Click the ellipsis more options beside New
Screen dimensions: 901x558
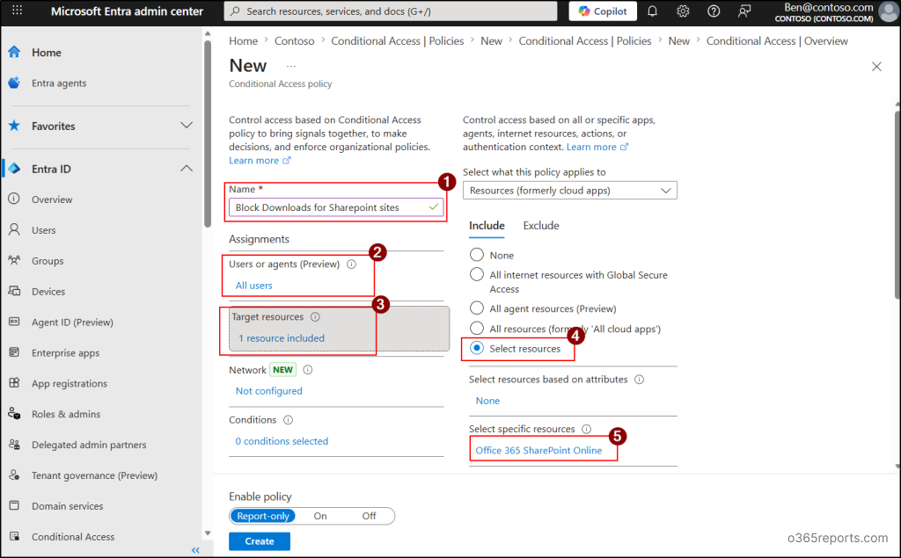(291, 67)
